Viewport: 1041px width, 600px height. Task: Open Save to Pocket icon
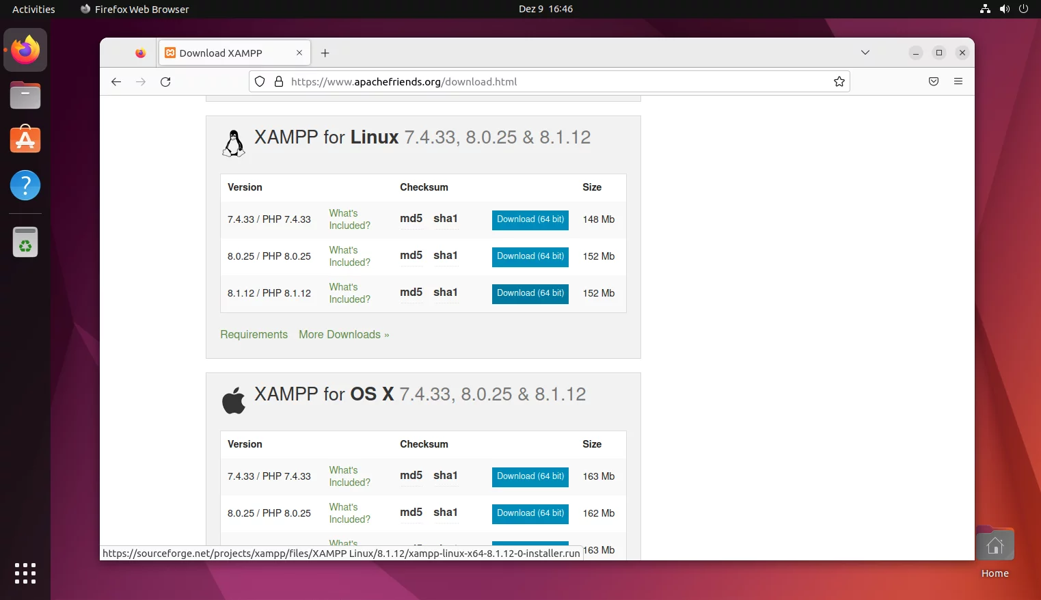click(x=934, y=82)
